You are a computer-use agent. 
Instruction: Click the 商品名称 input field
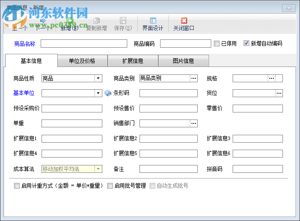pos(84,44)
